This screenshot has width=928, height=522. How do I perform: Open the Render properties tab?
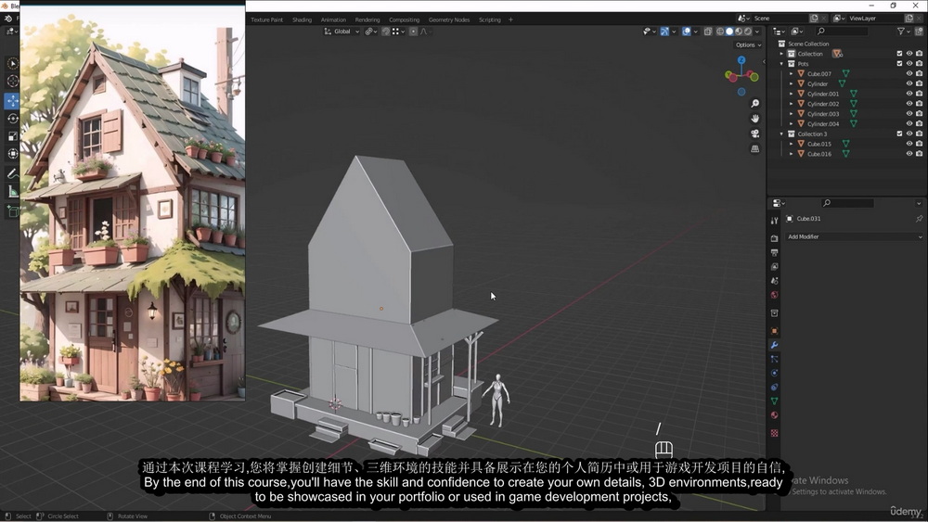774,238
